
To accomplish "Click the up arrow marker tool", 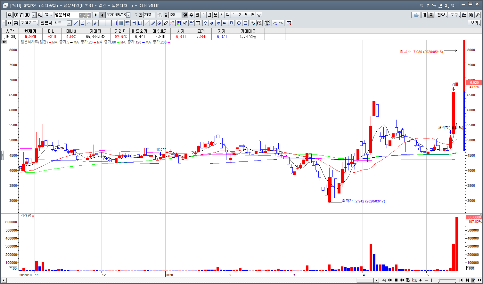I will point(205,23).
